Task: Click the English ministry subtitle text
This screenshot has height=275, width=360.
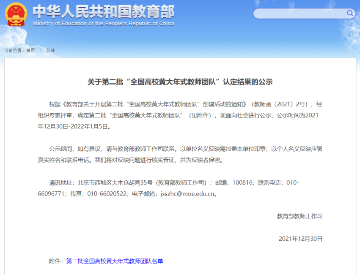Action: click(x=103, y=24)
